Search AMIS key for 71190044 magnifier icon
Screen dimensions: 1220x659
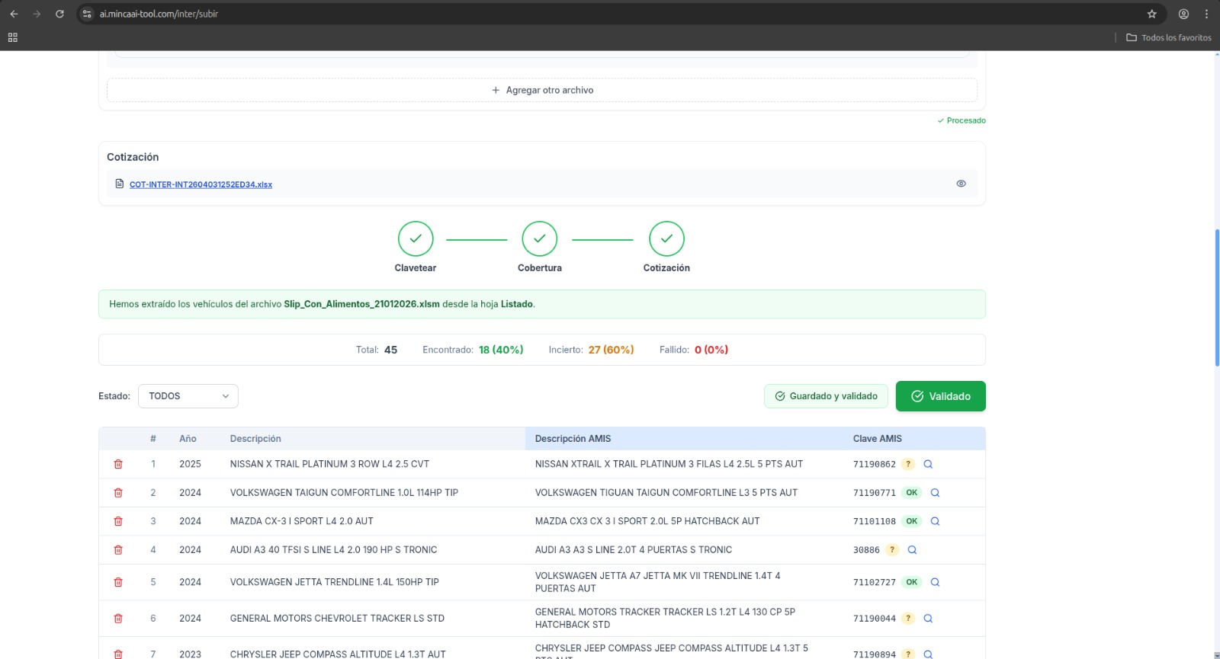tap(928, 619)
